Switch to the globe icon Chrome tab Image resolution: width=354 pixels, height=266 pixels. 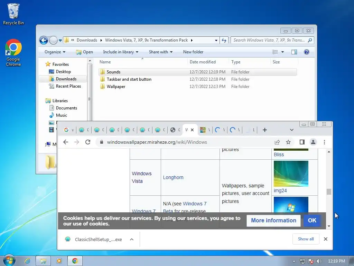[175, 130]
